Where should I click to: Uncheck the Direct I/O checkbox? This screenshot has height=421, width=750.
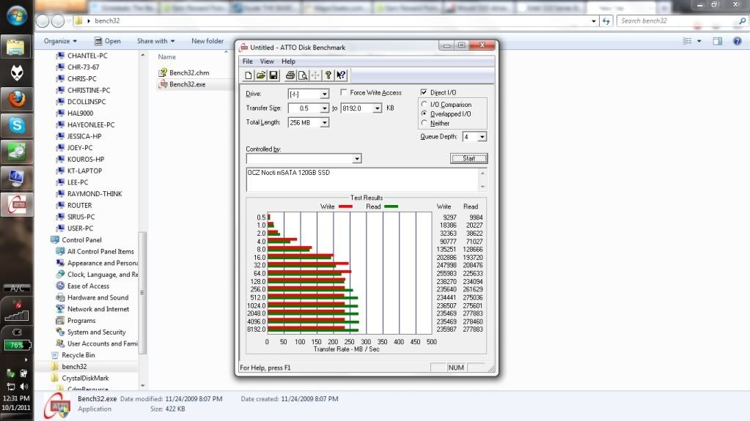tap(424, 92)
